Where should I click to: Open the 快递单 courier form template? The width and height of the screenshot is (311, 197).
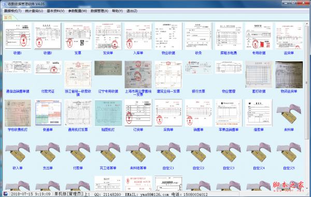coord(48,113)
